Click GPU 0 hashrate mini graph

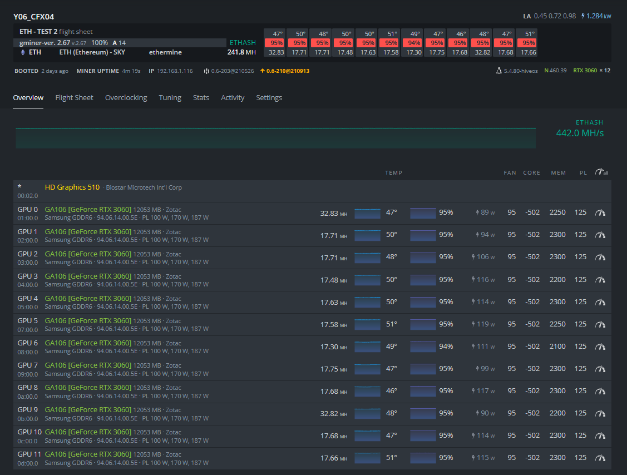(x=368, y=214)
